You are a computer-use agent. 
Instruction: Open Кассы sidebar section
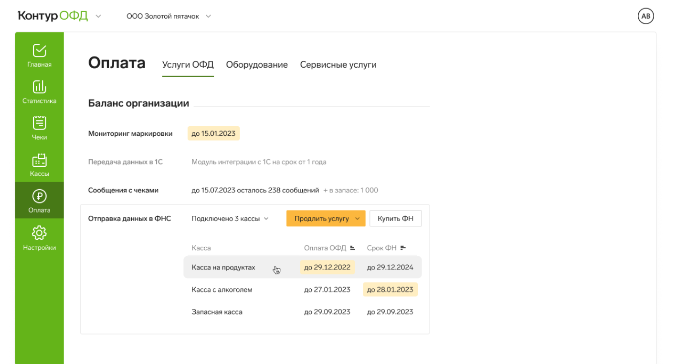[39, 165]
